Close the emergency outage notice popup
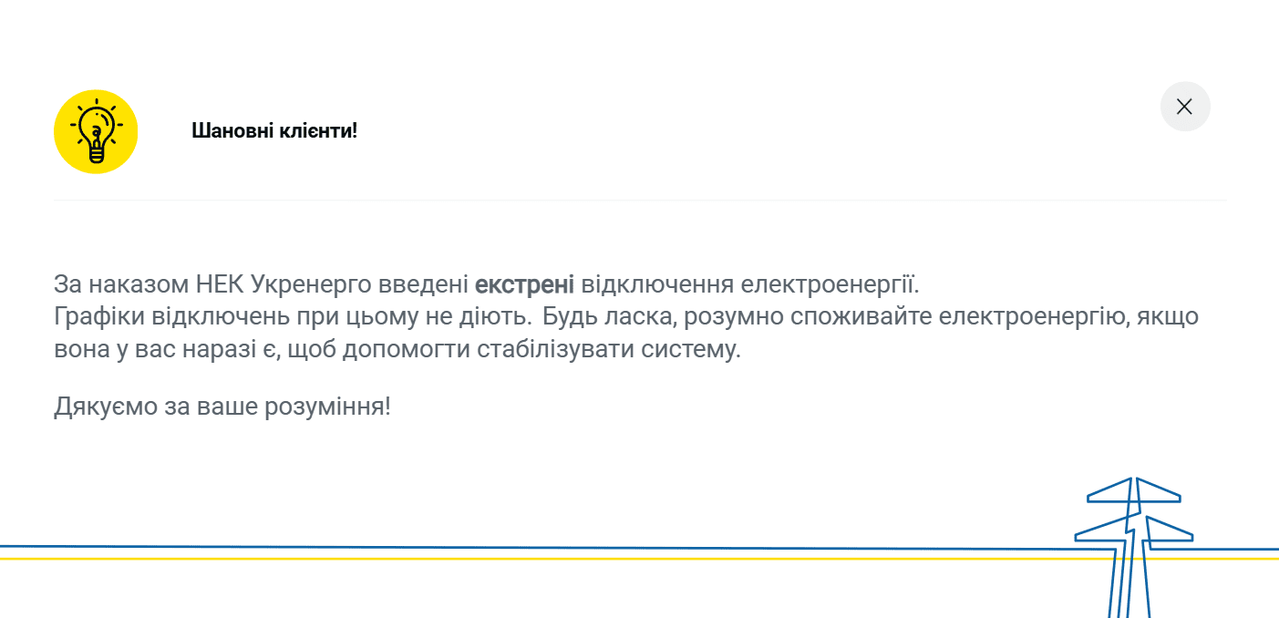 click(1184, 107)
